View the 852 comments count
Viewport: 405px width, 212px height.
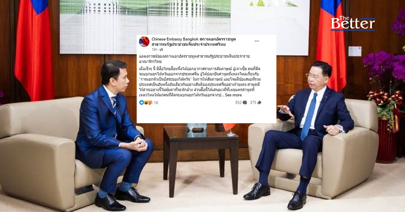[238, 103]
